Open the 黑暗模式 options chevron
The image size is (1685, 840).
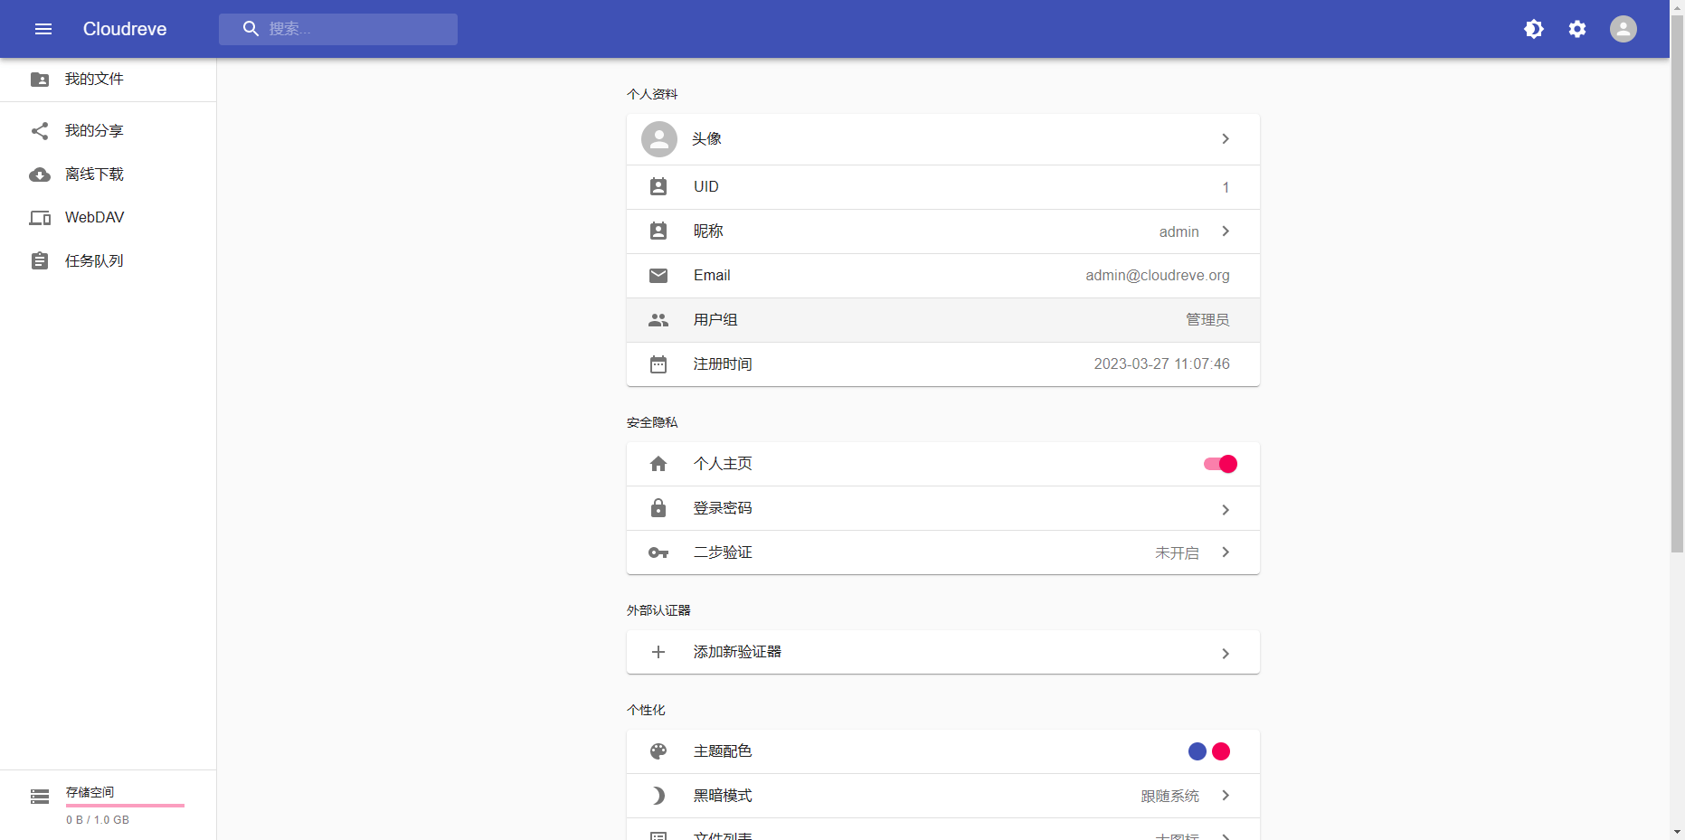point(1226,796)
